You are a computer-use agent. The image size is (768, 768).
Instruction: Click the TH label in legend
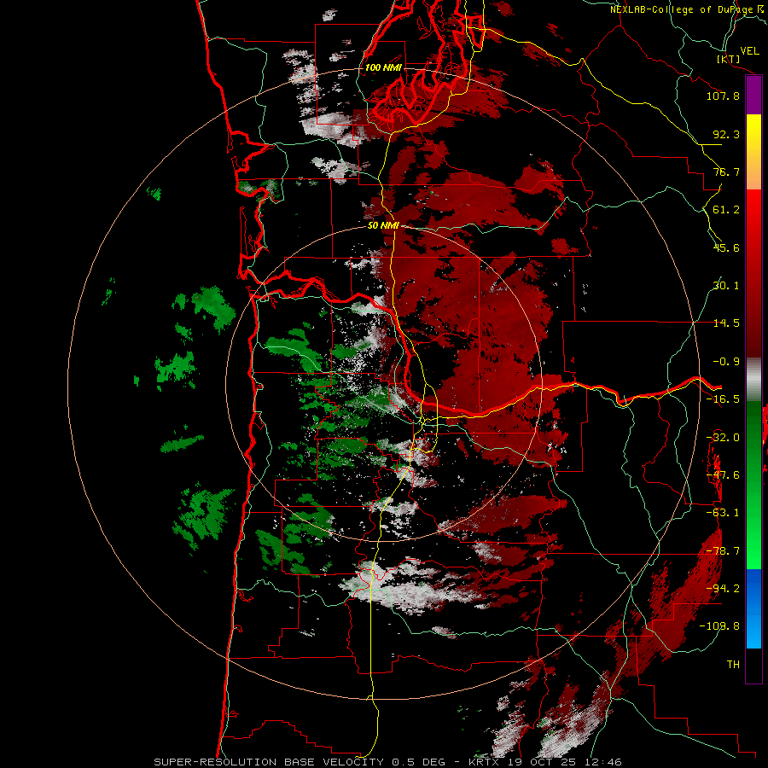tap(733, 665)
